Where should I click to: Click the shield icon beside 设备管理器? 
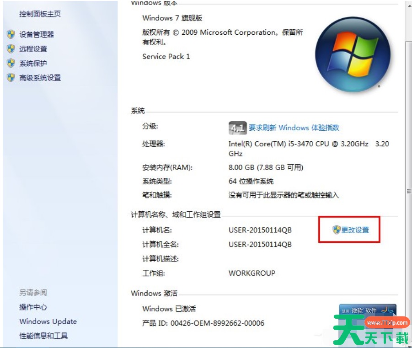coord(11,34)
